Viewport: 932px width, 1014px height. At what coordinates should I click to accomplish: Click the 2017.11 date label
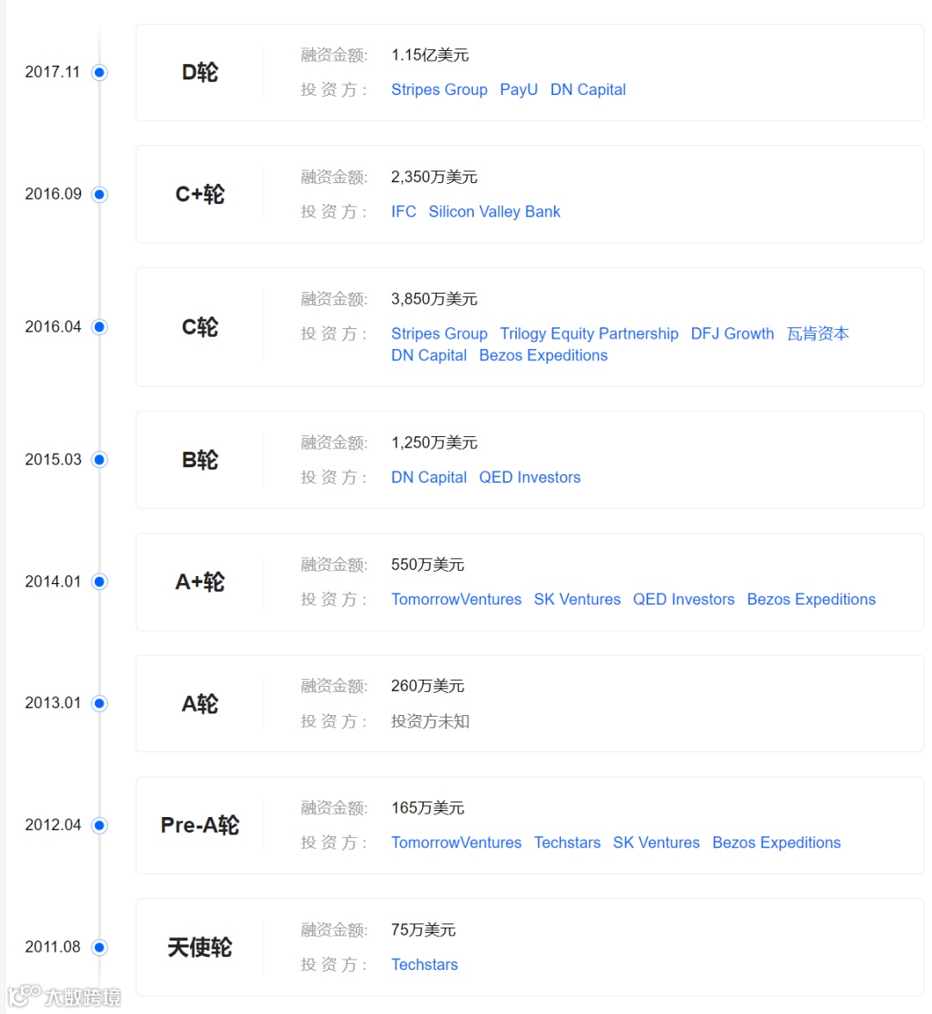pyautogui.click(x=53, y=72)
